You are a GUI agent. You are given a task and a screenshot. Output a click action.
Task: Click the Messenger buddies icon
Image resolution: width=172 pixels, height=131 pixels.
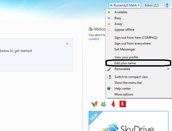(103, 104)
